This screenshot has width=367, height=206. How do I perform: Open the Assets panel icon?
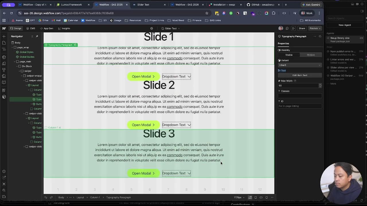tap(4, 76)
